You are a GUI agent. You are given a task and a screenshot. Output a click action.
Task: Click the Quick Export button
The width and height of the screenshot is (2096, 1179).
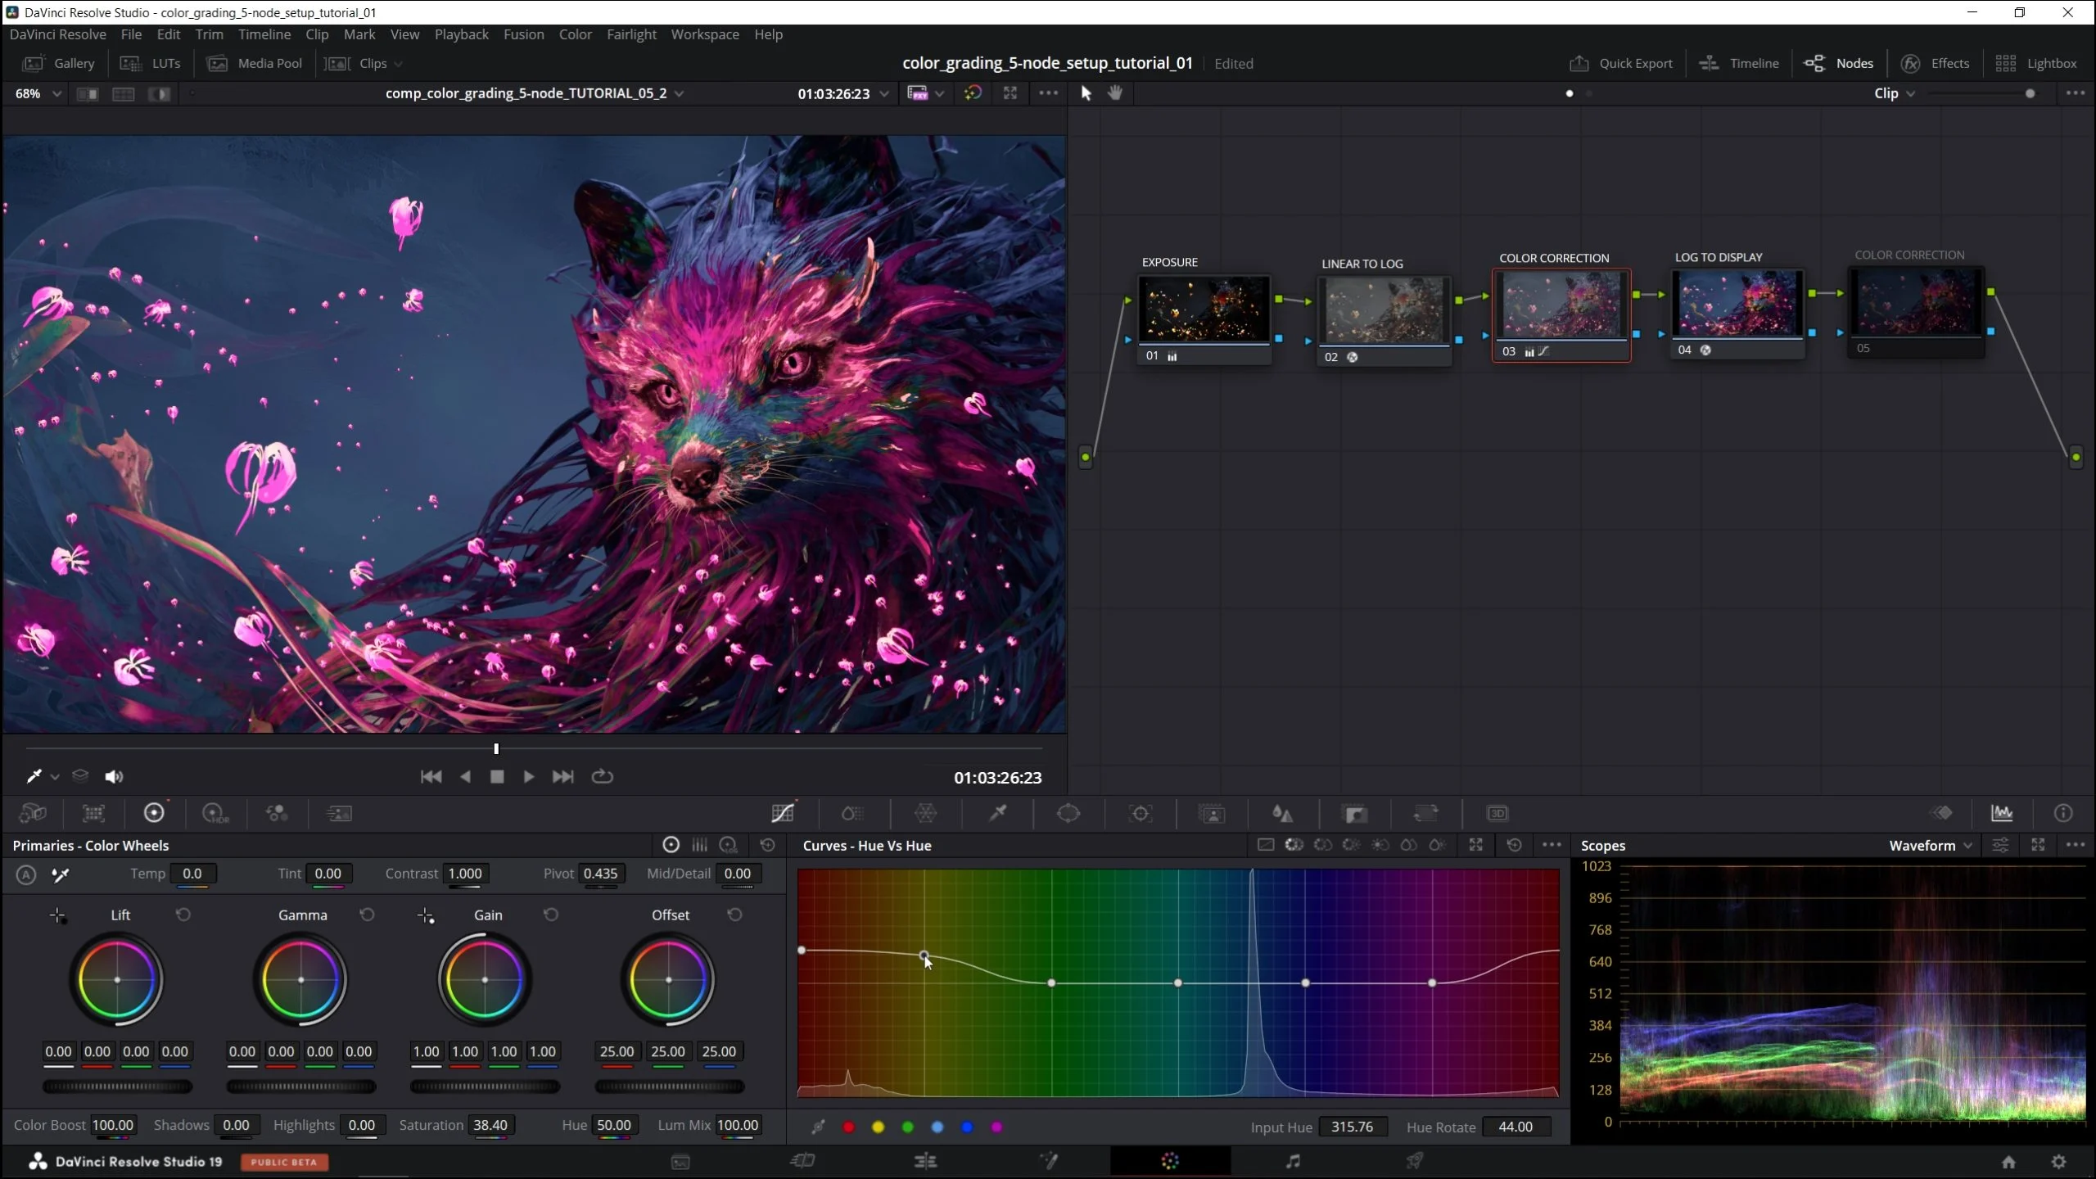click(1620, 63)
